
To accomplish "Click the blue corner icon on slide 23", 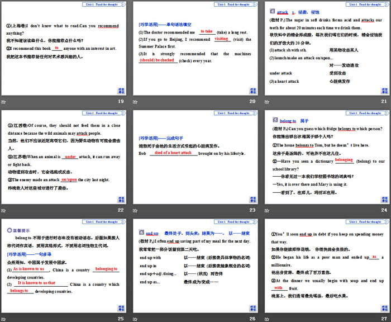I will 253,200.
